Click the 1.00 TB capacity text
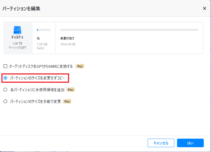Screen dimensions: 211x152 pyautogui.click(x=17, y=43)
